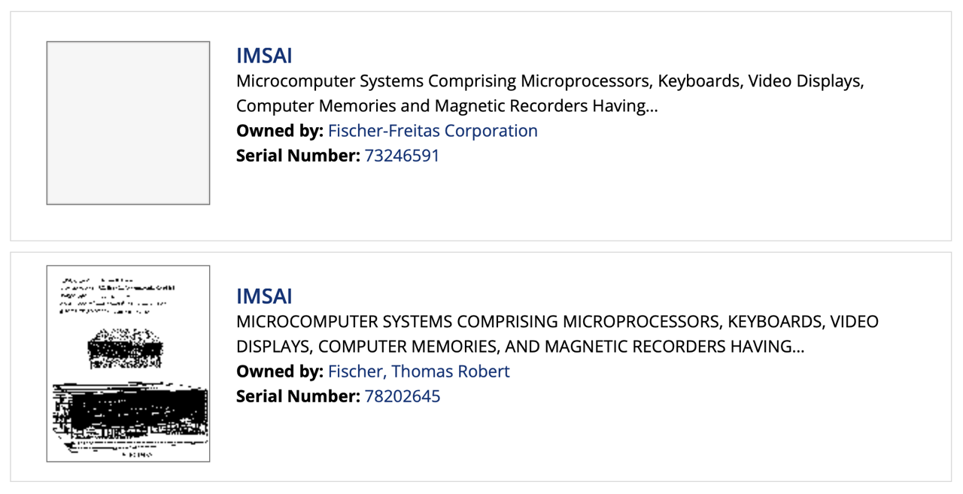Open the IMSAI title owned by Fischer-Freitas Corporation
The image size is (963, 494).
[x=264, y=56]
